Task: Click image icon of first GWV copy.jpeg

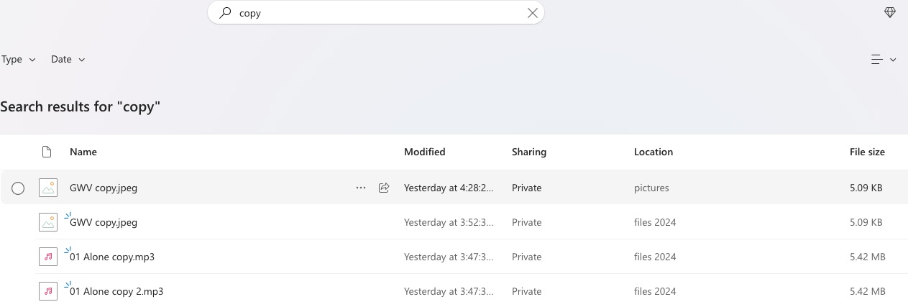Action: tap(48, 188)
